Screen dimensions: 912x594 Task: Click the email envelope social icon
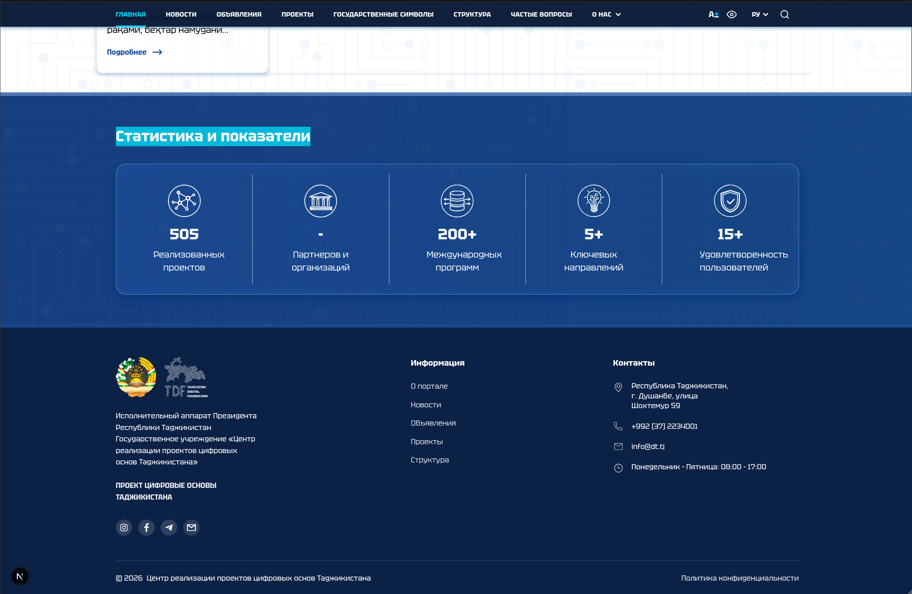[191, 528]
